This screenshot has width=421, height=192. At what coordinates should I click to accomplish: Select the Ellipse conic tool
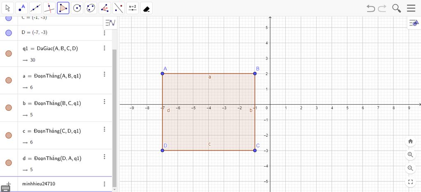tap(91, 8)
